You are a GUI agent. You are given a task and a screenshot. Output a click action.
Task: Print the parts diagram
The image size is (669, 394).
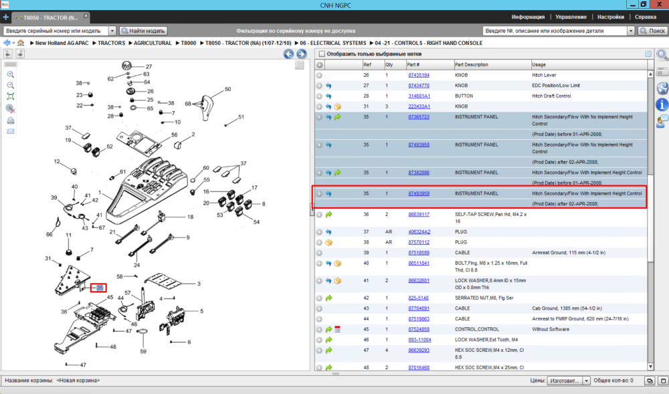click(x=11, y=120)
